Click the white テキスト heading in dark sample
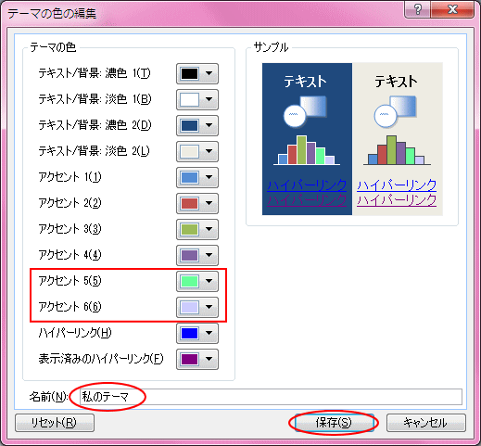Viewport: 481px width, 446px height. [x=305, y=82]
